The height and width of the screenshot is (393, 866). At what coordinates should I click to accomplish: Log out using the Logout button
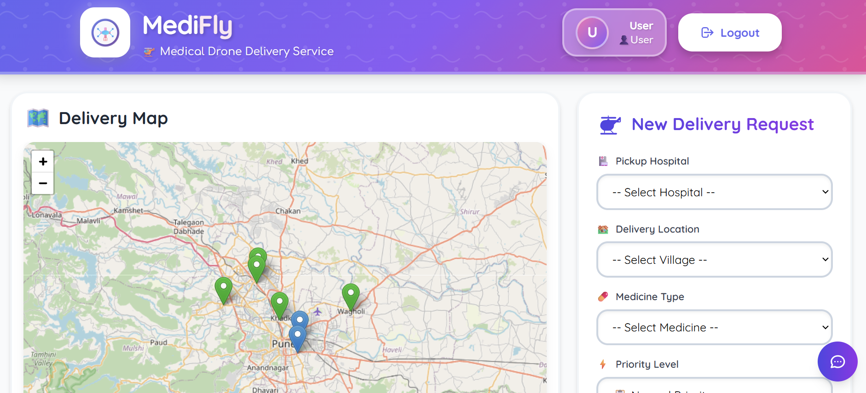730,33
